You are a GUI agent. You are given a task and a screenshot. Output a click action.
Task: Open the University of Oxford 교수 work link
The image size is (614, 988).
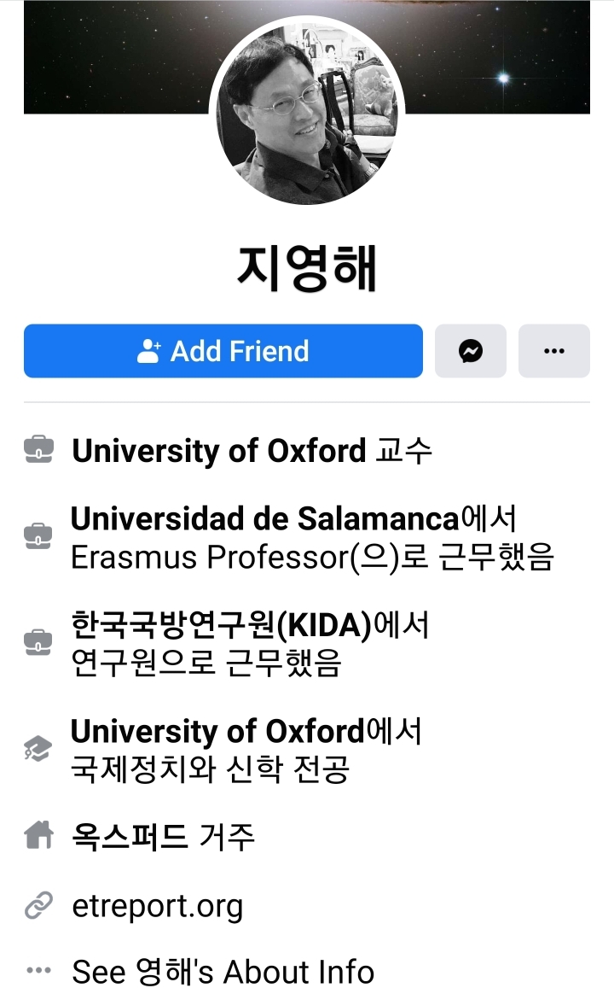point(219,450)
